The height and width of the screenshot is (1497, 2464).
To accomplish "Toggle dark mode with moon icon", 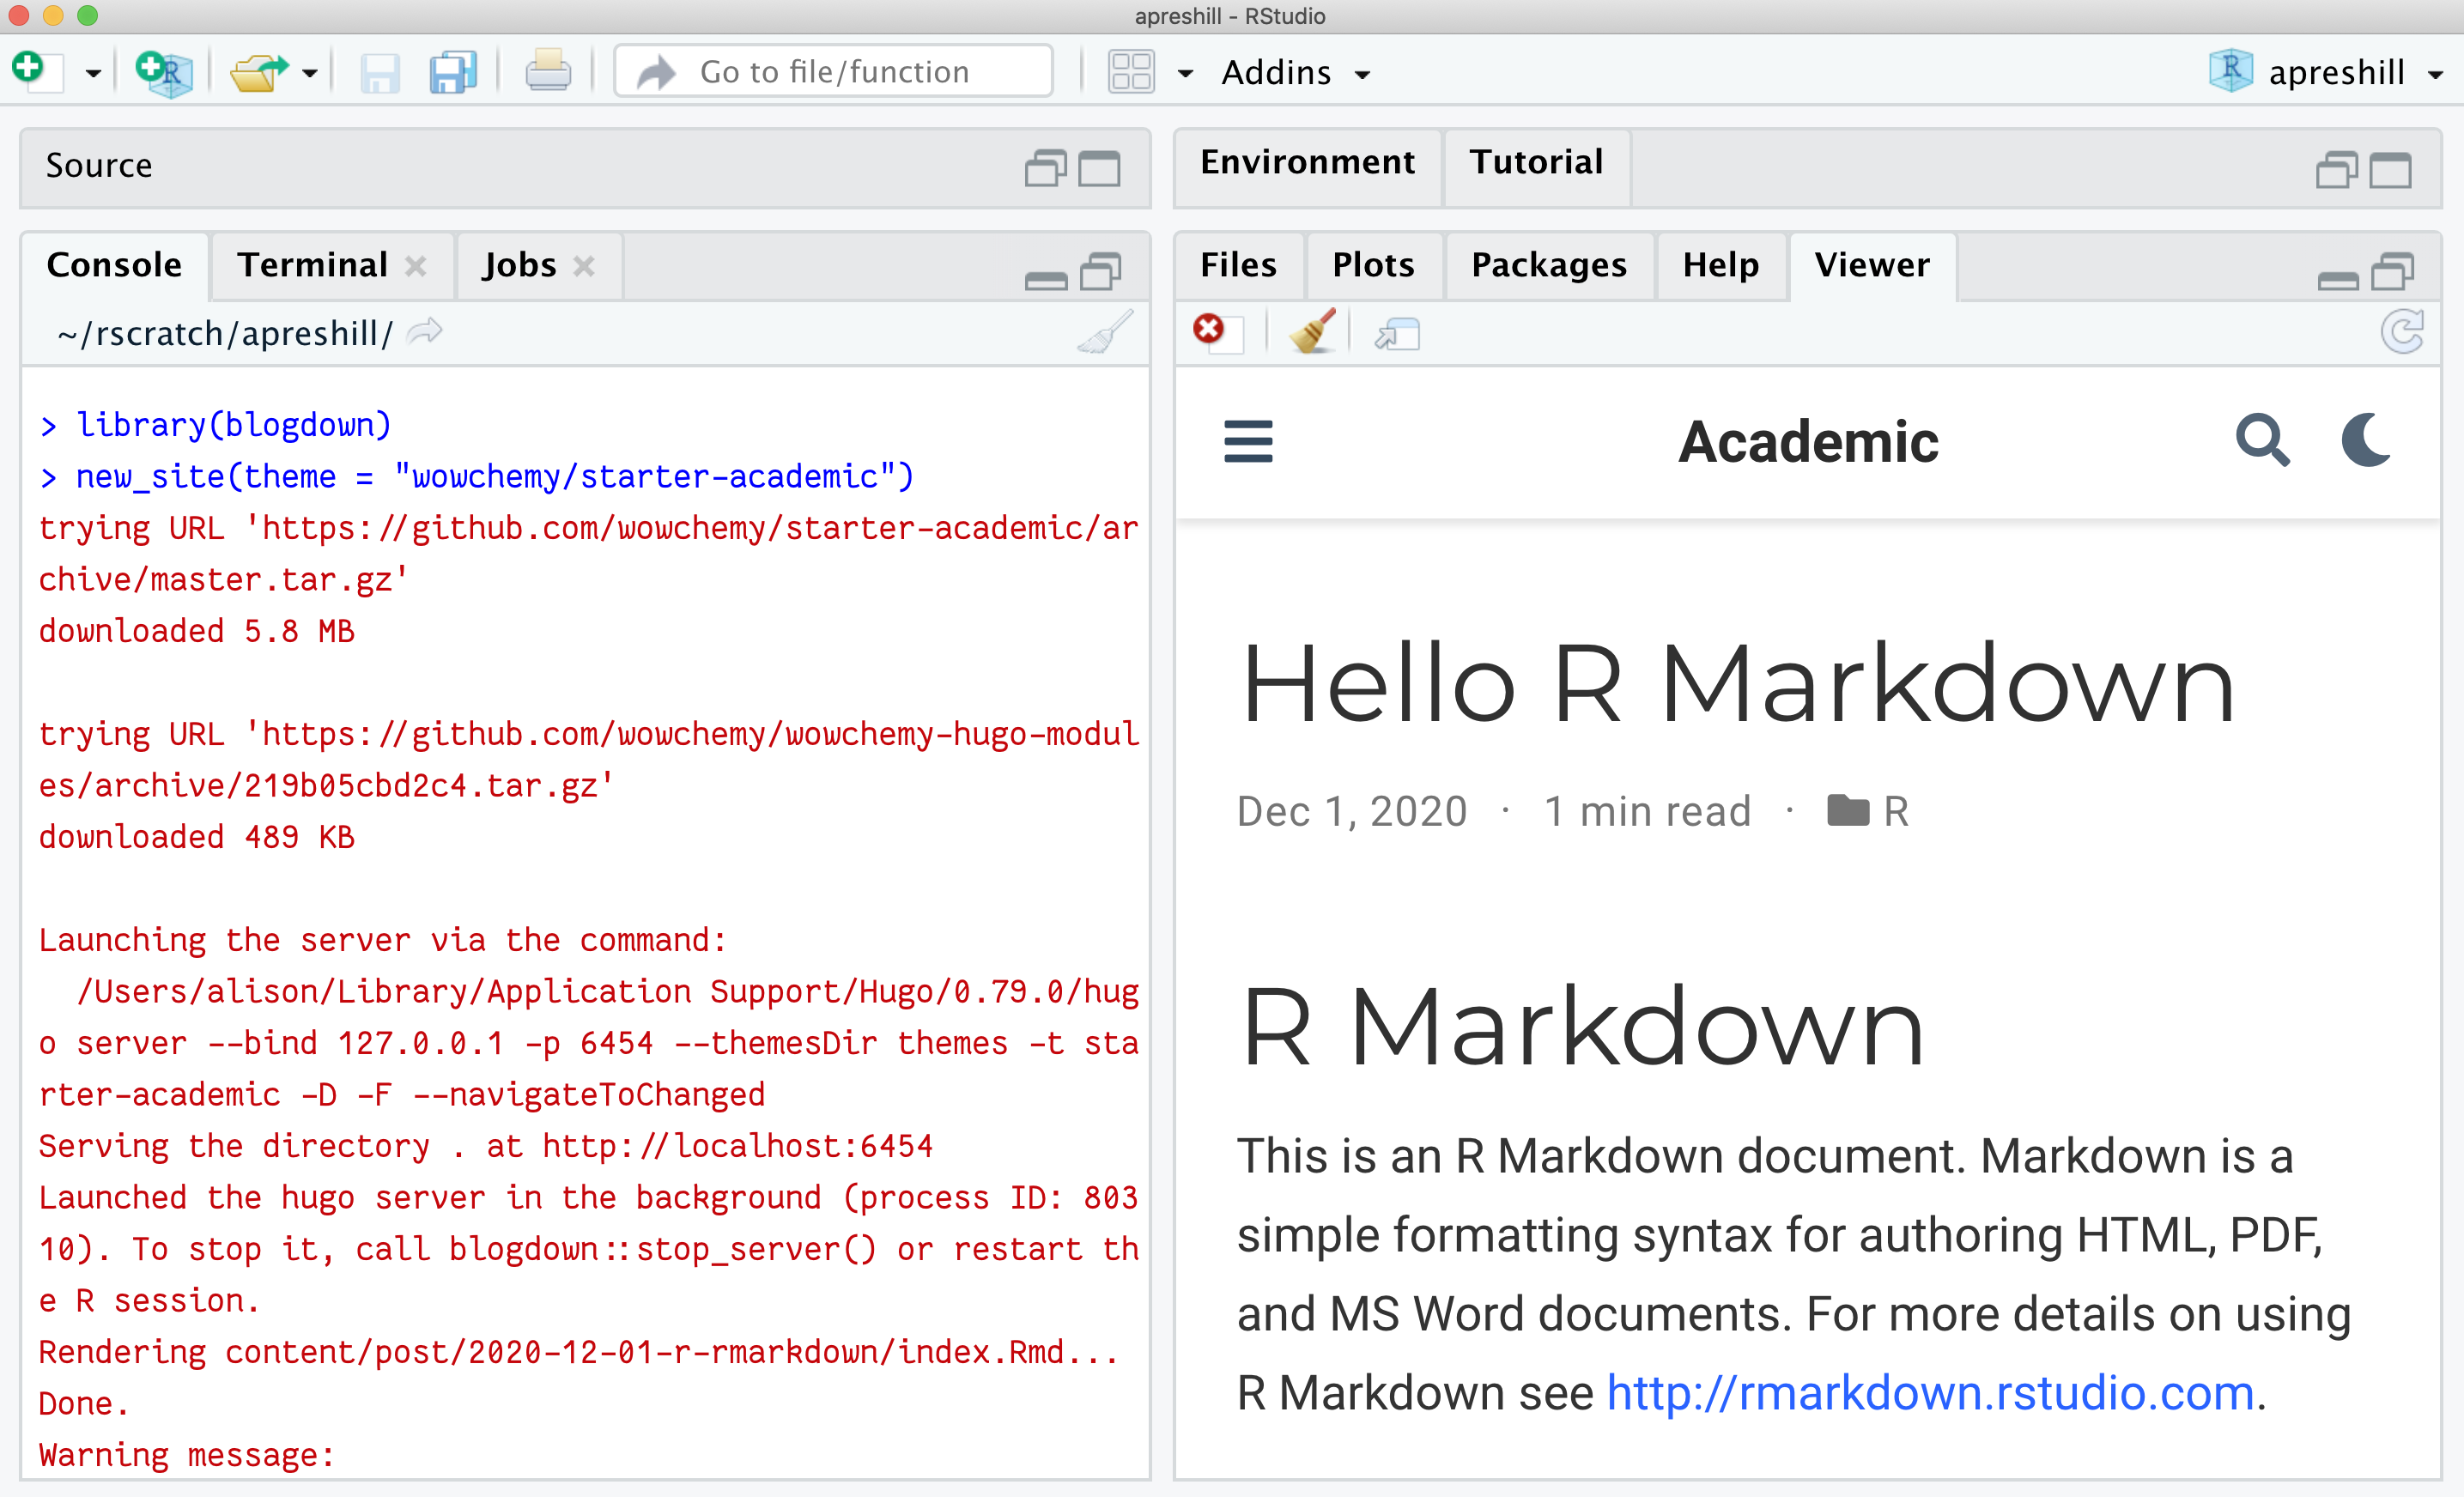I will (x=2366, y=440).
